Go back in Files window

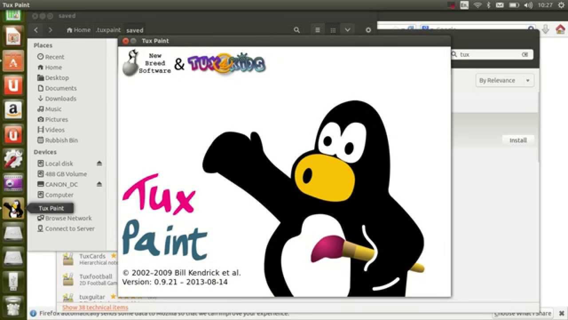(x=36, y=30)
